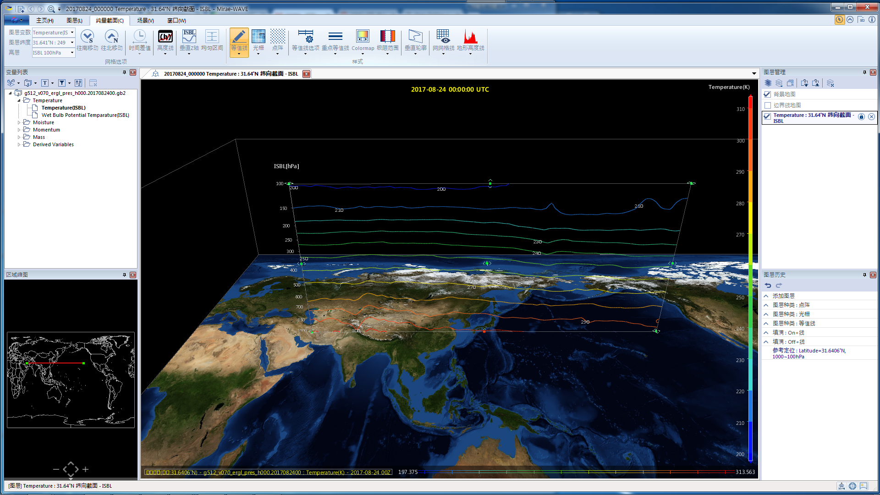880x495 pixels.
Task: Pin the 区域缩图 overview map panel
Action: pos(124,275)
